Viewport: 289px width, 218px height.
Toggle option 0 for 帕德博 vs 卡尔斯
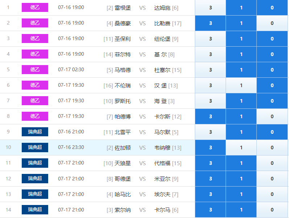coord(272,116)
